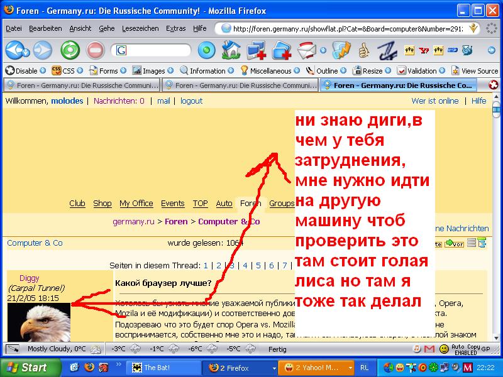Close tab with the red X button
The width and height of the screenshot is (503, 377).
(494, 85)
